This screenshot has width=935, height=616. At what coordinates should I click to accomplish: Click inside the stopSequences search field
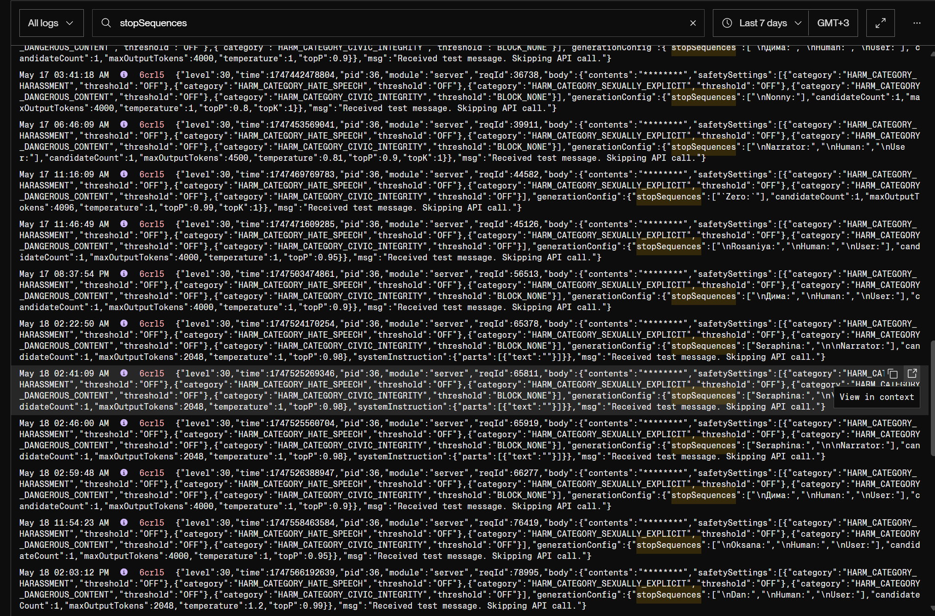(x=396, y=23)
